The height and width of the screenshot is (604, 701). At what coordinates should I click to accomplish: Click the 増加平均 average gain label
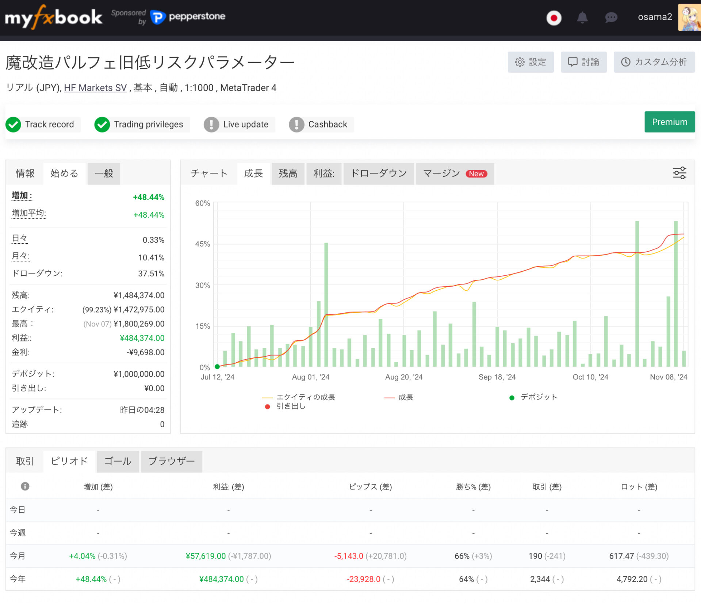29,213
